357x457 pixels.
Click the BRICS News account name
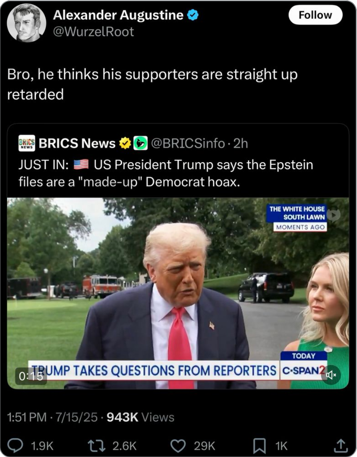[77, 143]
